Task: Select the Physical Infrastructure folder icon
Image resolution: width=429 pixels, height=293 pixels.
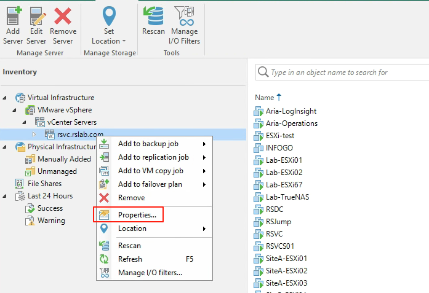Action: [x=20, y=147]
